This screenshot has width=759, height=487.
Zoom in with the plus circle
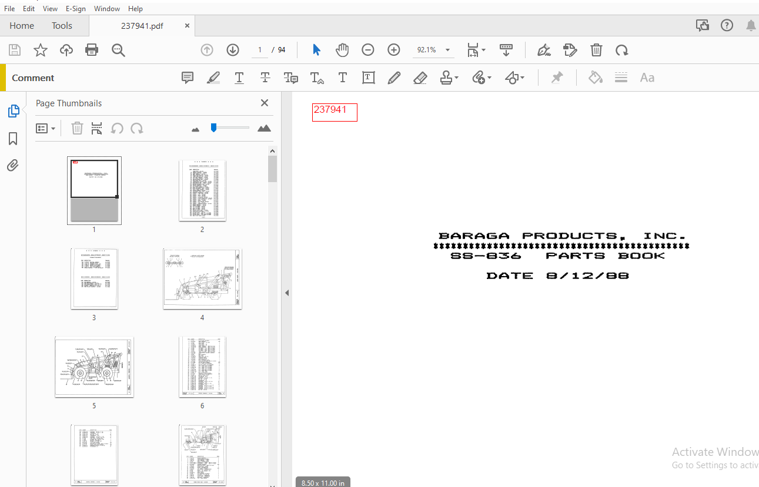pyautogui.click(x=394, y=50)
